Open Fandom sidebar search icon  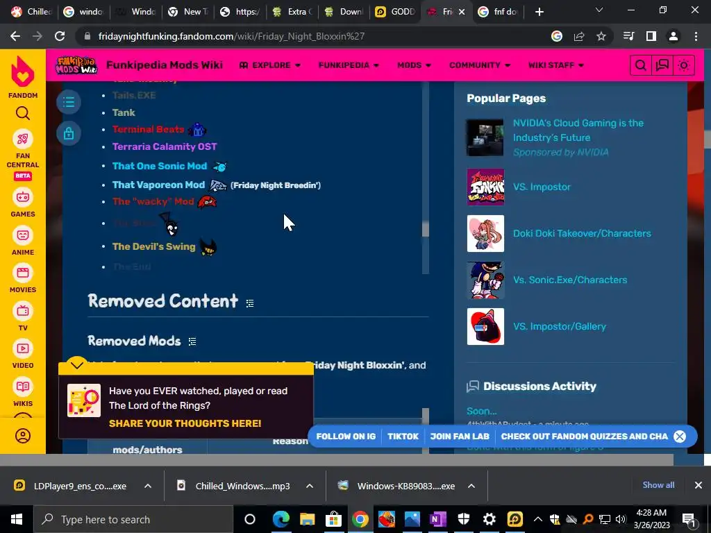[23, 113]
